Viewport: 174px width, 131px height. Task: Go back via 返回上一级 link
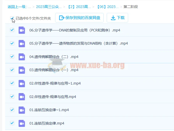point(16,7)
